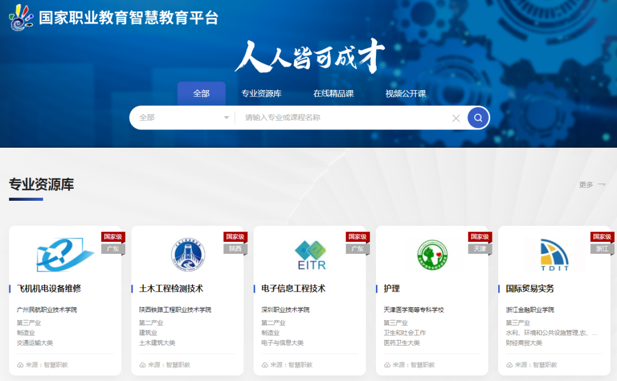Click the EITR logo icon

310,254
